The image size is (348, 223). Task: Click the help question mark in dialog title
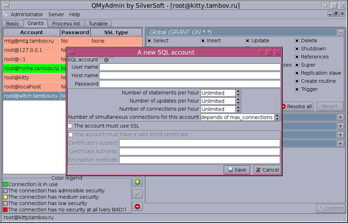260,52
